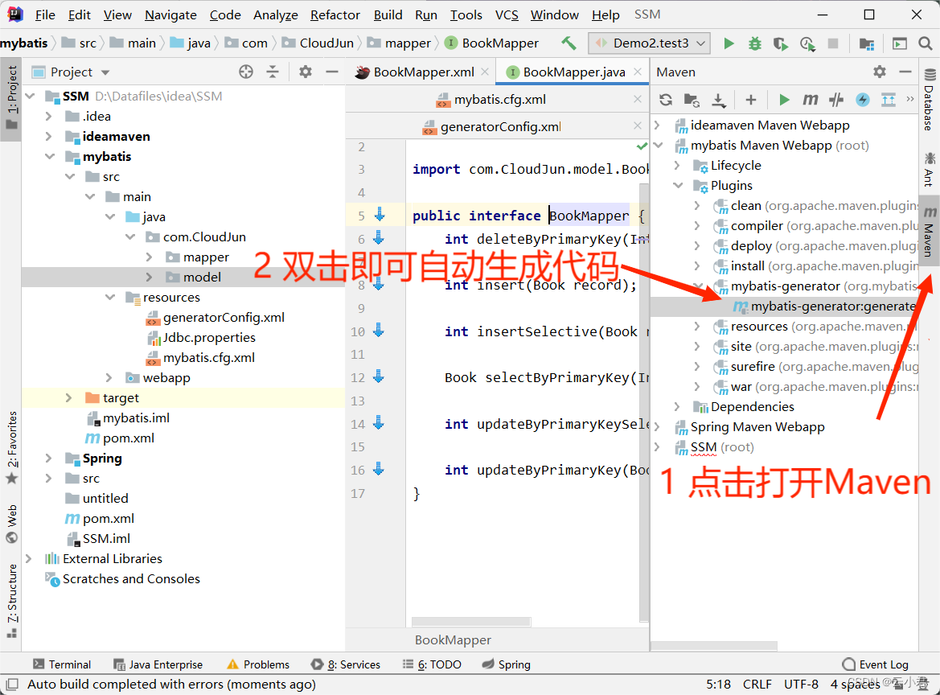This screenshot has height=695, width=940.
Task: Execute Maven goal m icon
Action: pos(810,100)
